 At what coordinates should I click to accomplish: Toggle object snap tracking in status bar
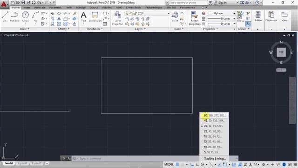(220, 164)
